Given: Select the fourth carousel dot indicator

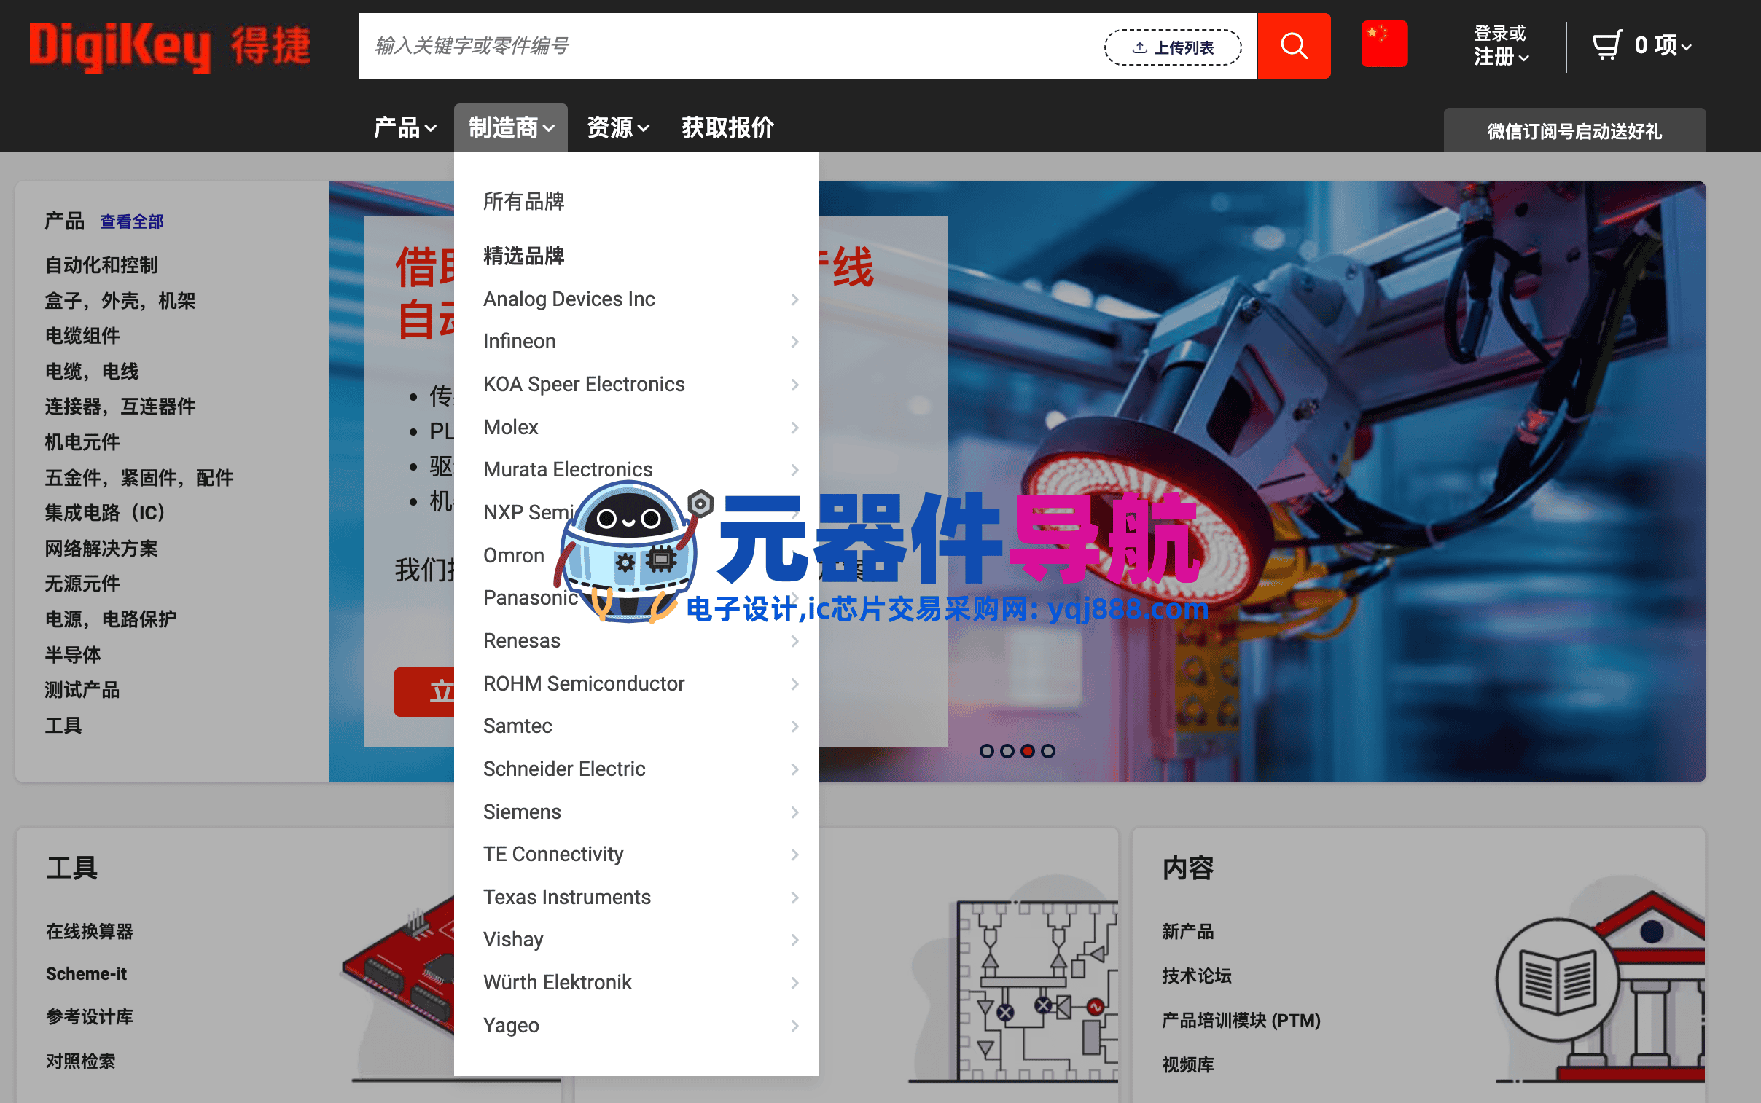Looking at the screenshot, I should click(x=1047, y=750).
